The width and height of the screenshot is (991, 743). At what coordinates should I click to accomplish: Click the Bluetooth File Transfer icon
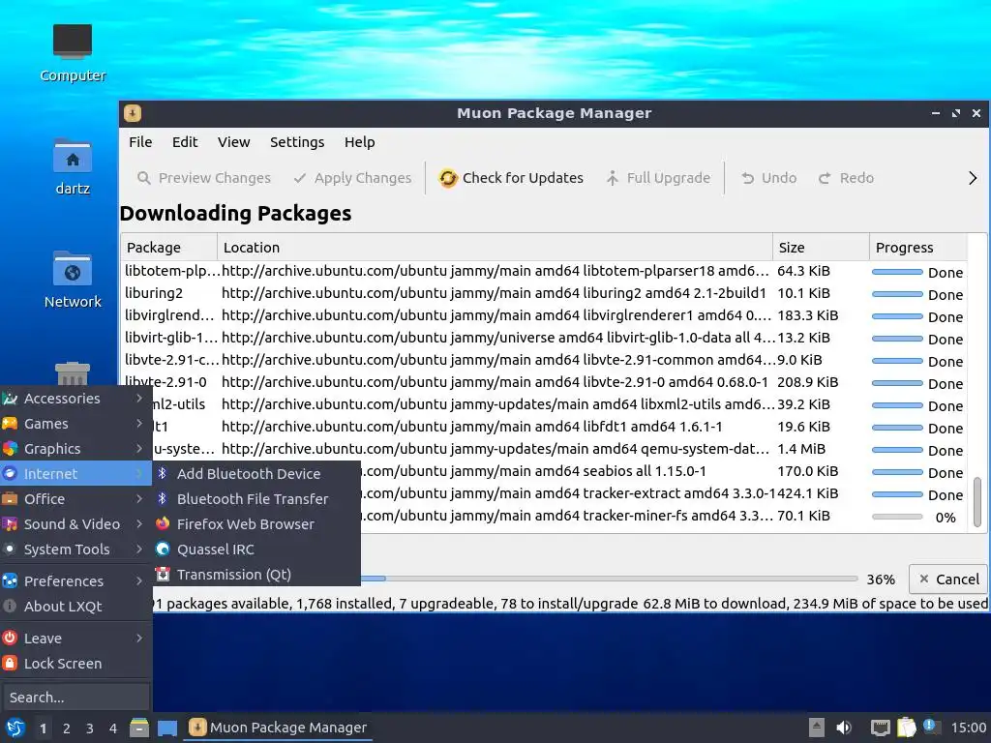tap(163, 498)
